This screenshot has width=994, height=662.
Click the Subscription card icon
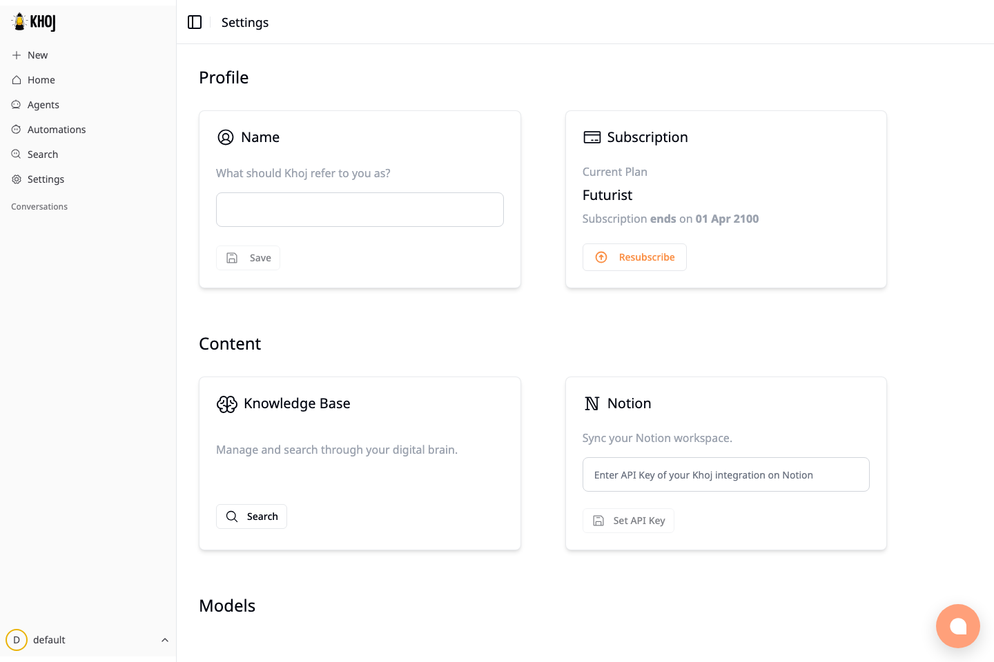click(x=592, y=137)
